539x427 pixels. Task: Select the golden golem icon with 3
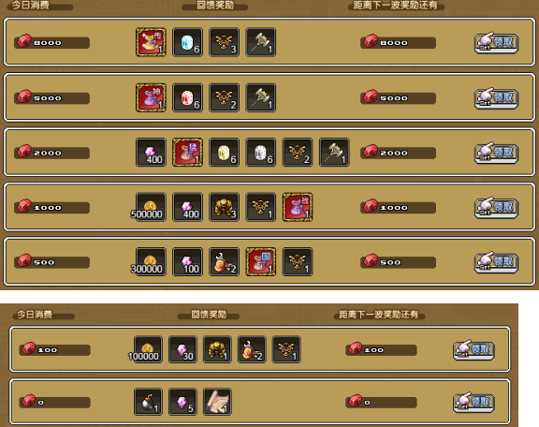tap(225, 207)
